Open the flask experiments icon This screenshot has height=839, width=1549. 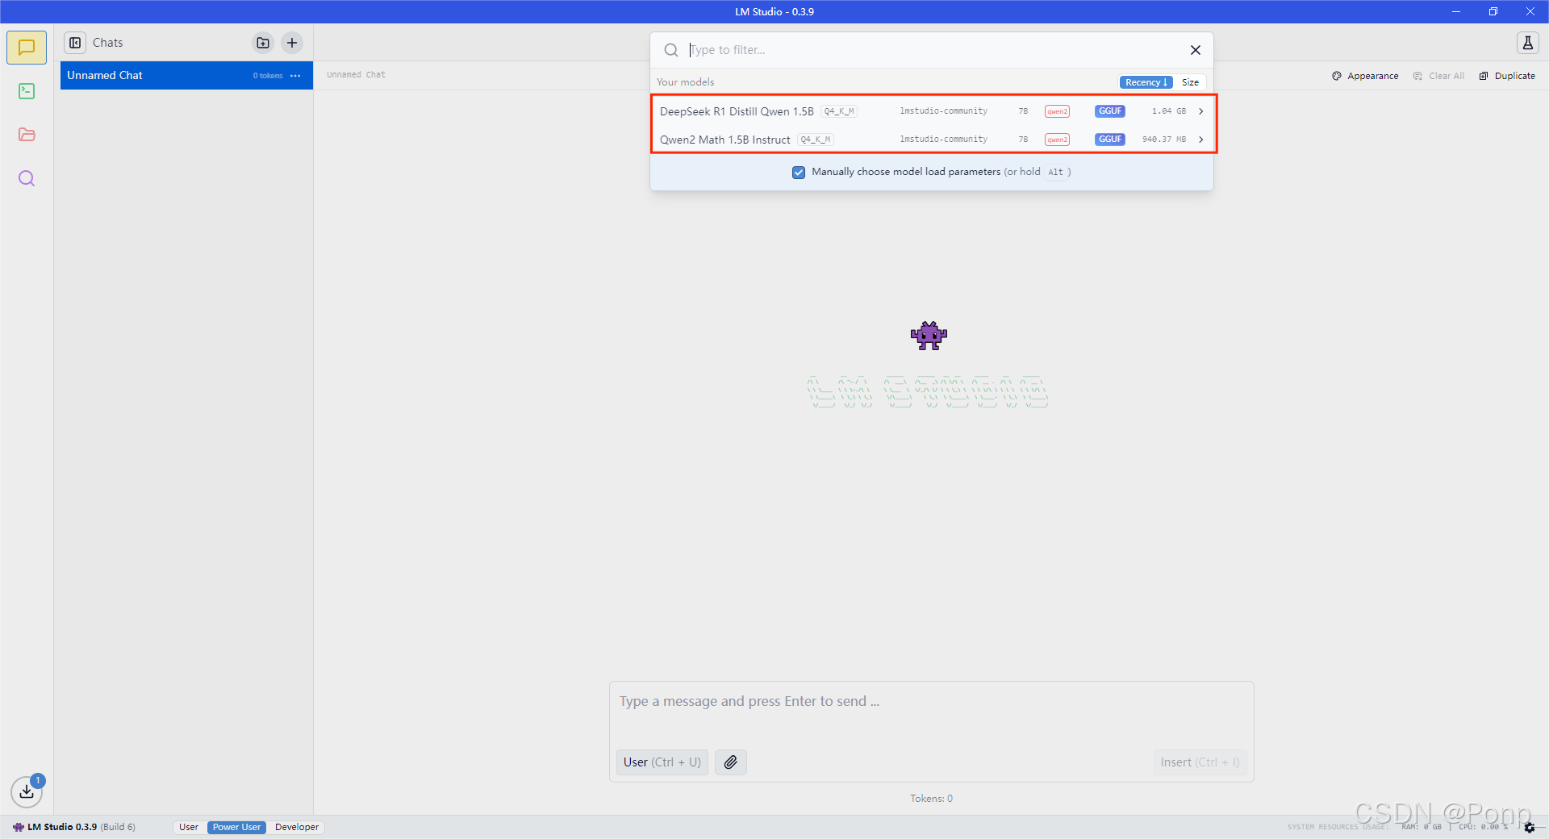(x=1528, y=43)
